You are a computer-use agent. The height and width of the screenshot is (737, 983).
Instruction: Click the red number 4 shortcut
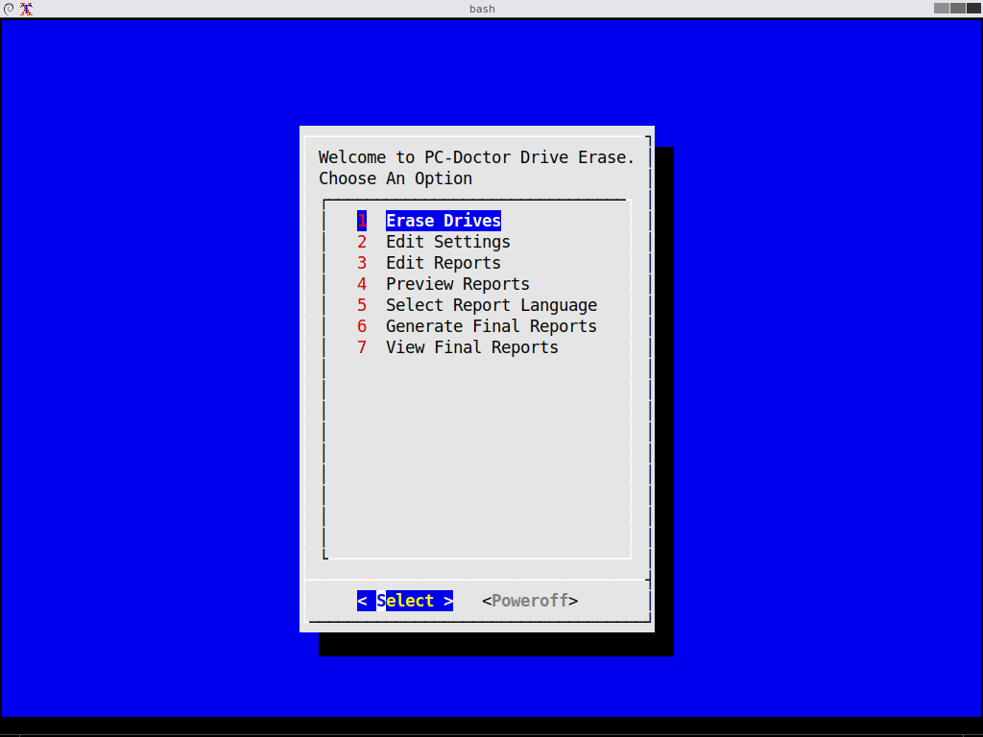(x=363, y=283)
